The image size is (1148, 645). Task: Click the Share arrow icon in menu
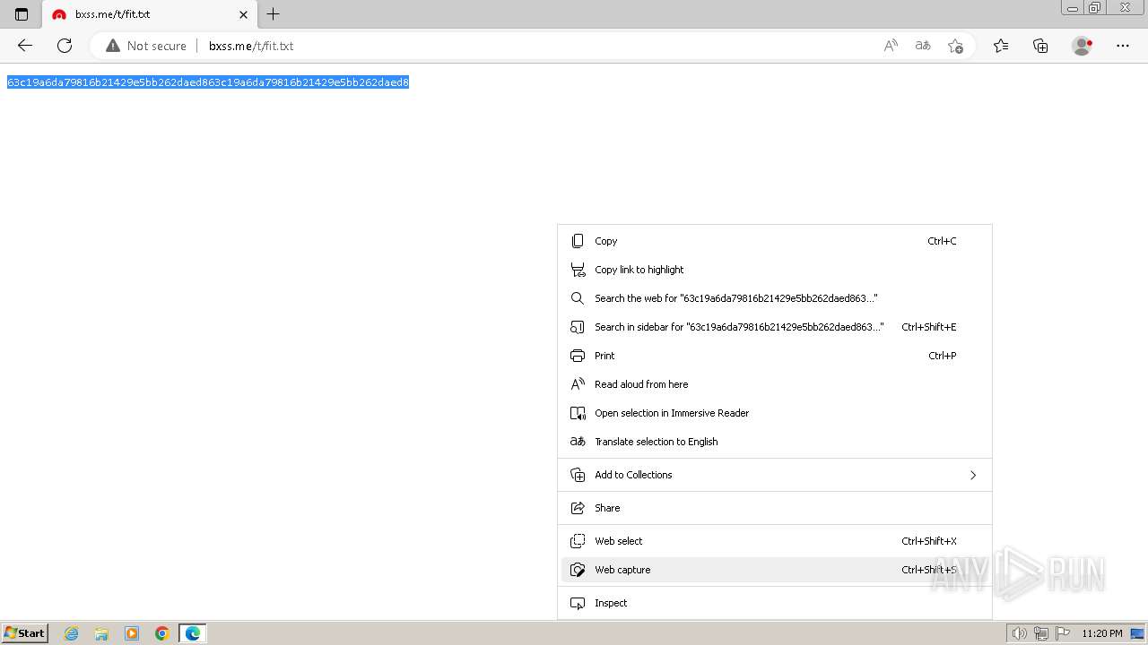coord(578,508)
